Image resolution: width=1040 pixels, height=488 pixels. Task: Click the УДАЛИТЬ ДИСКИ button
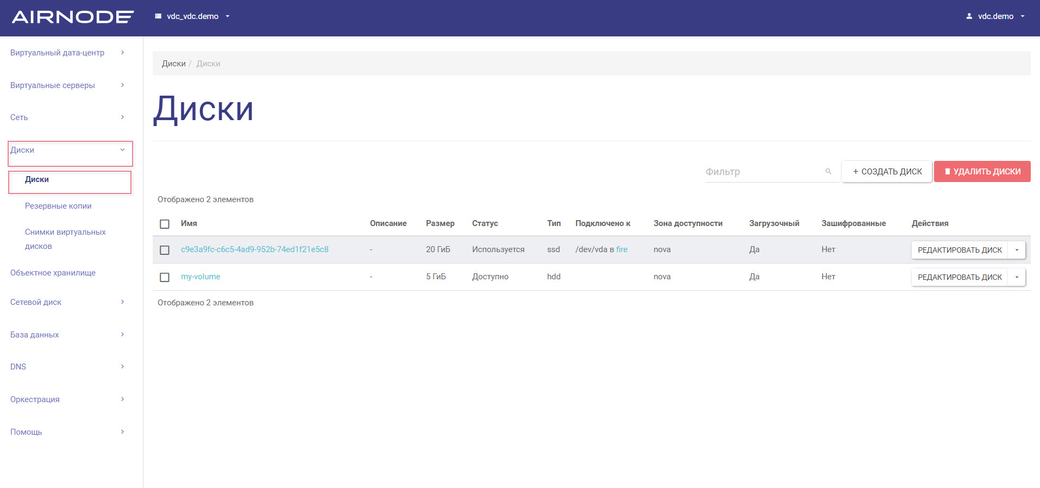982,172
